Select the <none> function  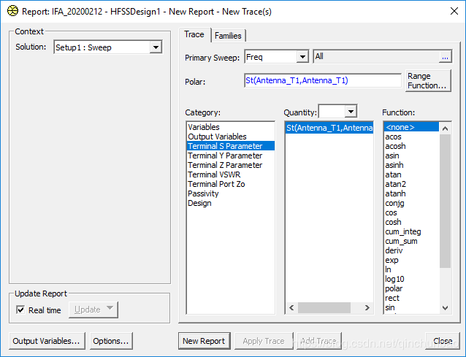[x=412, y=127]
